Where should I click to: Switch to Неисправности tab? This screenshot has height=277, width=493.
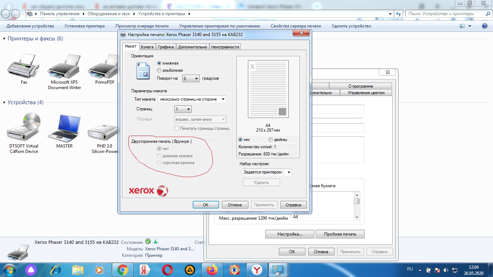click(x=225, y=47)
